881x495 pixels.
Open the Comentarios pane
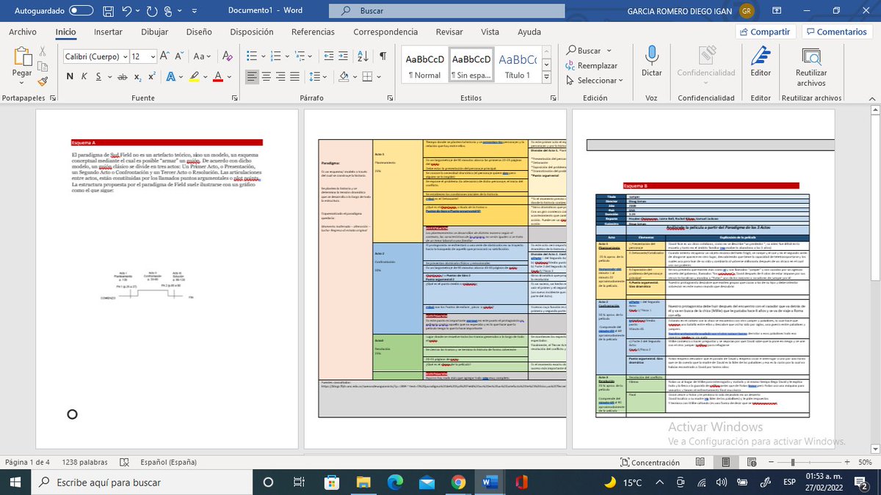click(x=838, y=32)
